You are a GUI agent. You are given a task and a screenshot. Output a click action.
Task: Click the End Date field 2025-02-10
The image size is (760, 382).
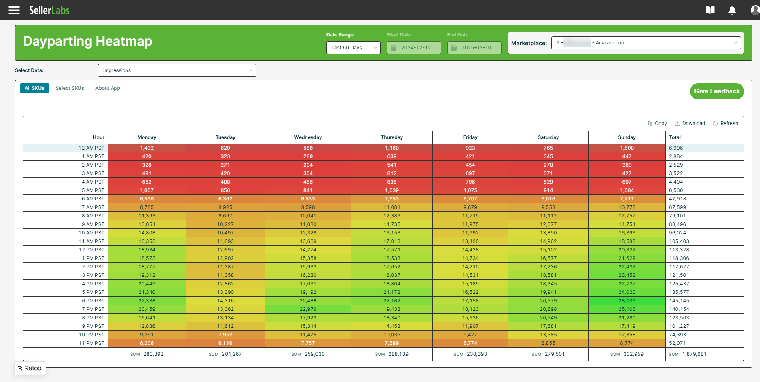point(474,48)
